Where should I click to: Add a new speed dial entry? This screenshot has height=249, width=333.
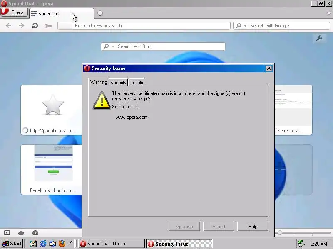click(293, 170)
